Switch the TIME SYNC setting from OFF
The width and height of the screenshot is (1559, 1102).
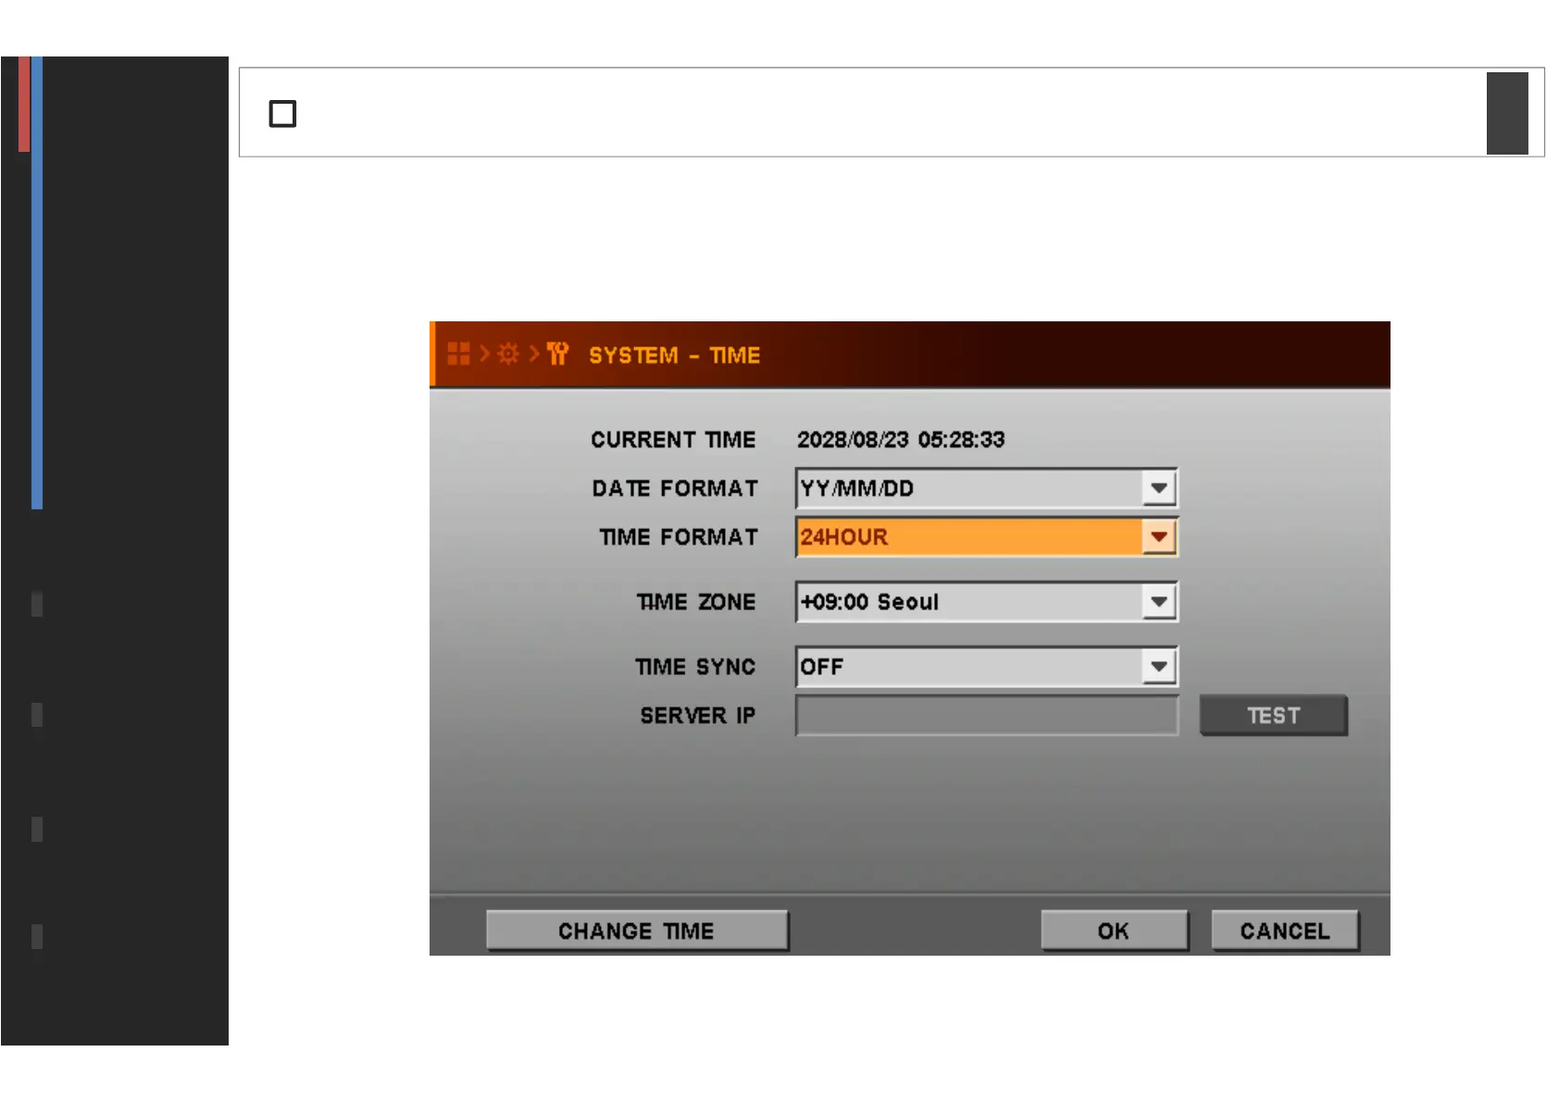point(967,667)
